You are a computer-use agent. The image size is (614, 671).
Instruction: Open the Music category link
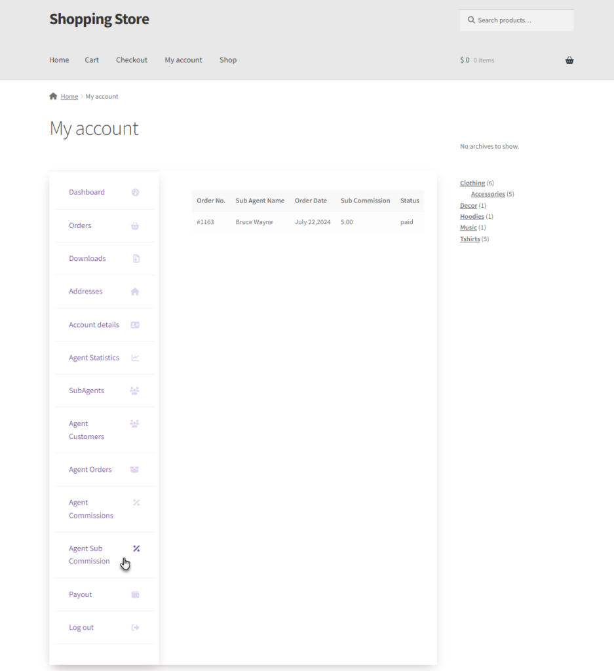click(x=468, y=227)
